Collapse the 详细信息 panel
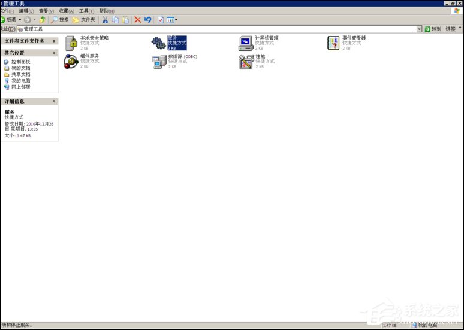 (x=54, y=102)
